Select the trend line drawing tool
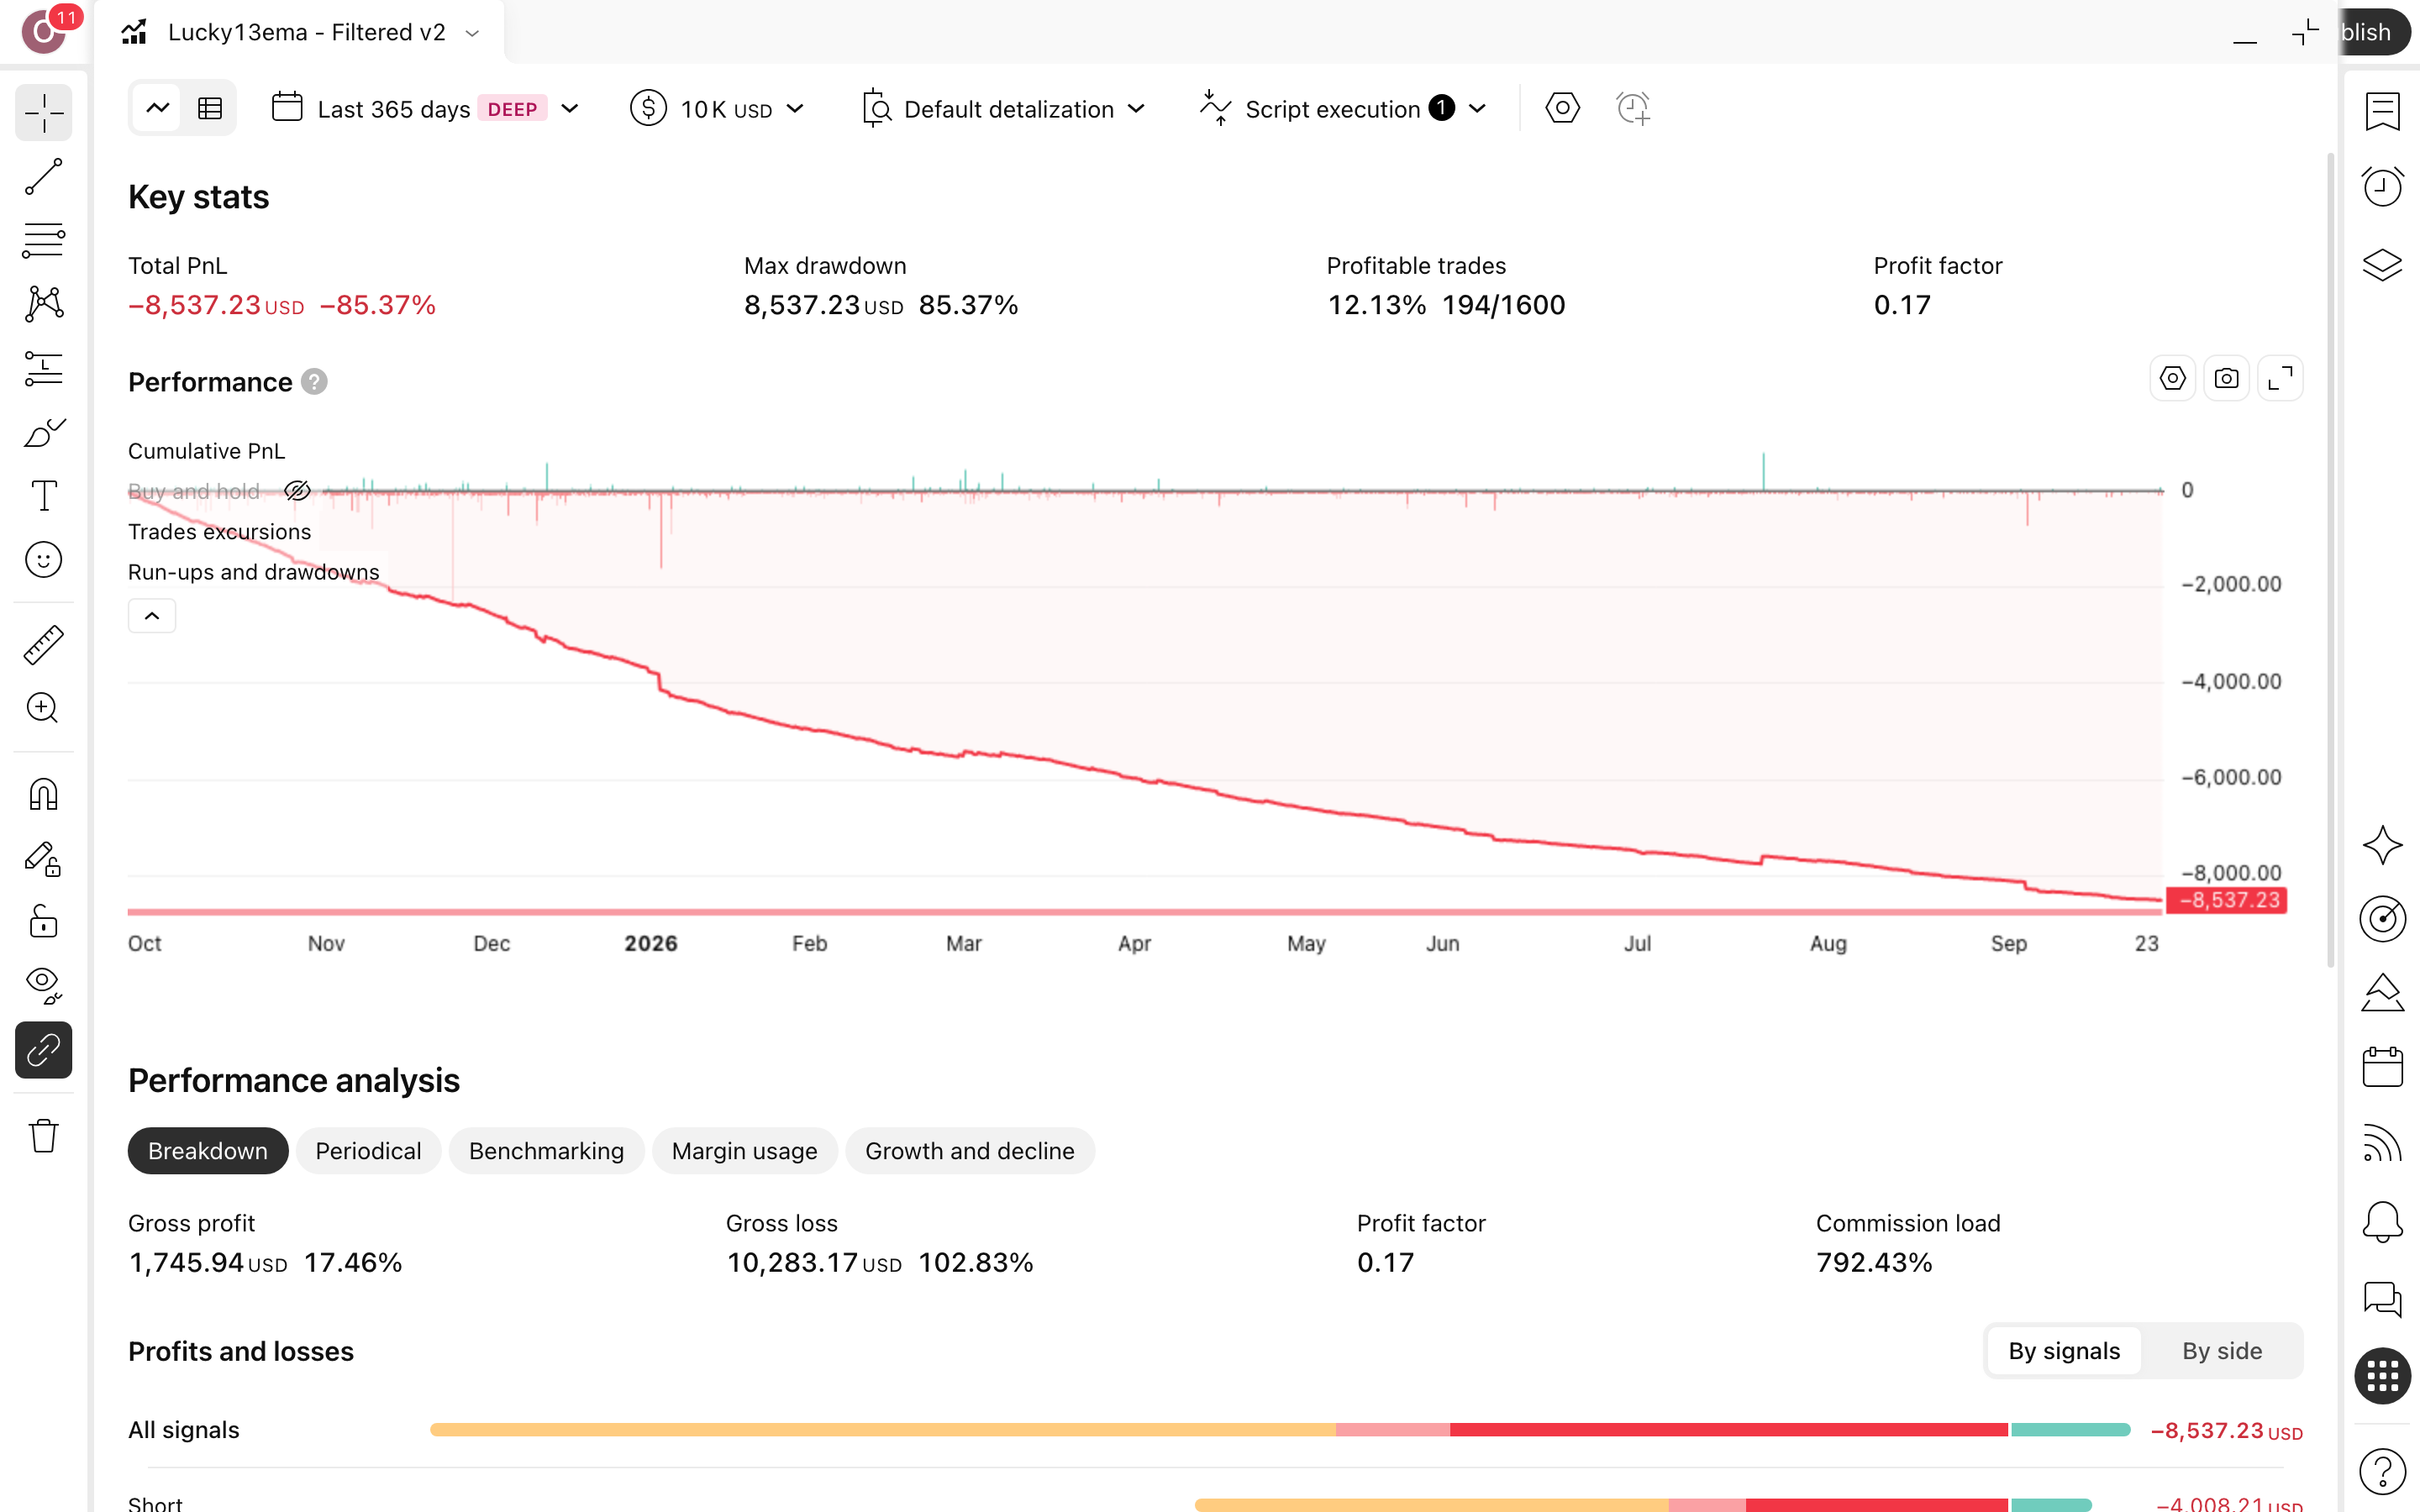This screenshot has width=2420, height=1512. tap(44, 177)
